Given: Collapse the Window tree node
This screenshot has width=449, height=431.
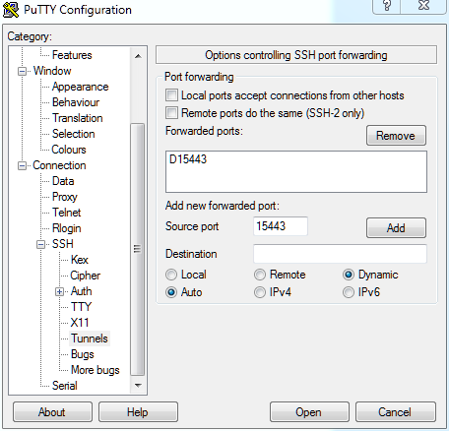Looking at the screenshot, I should pyautogui.click(x=22, y=71).
